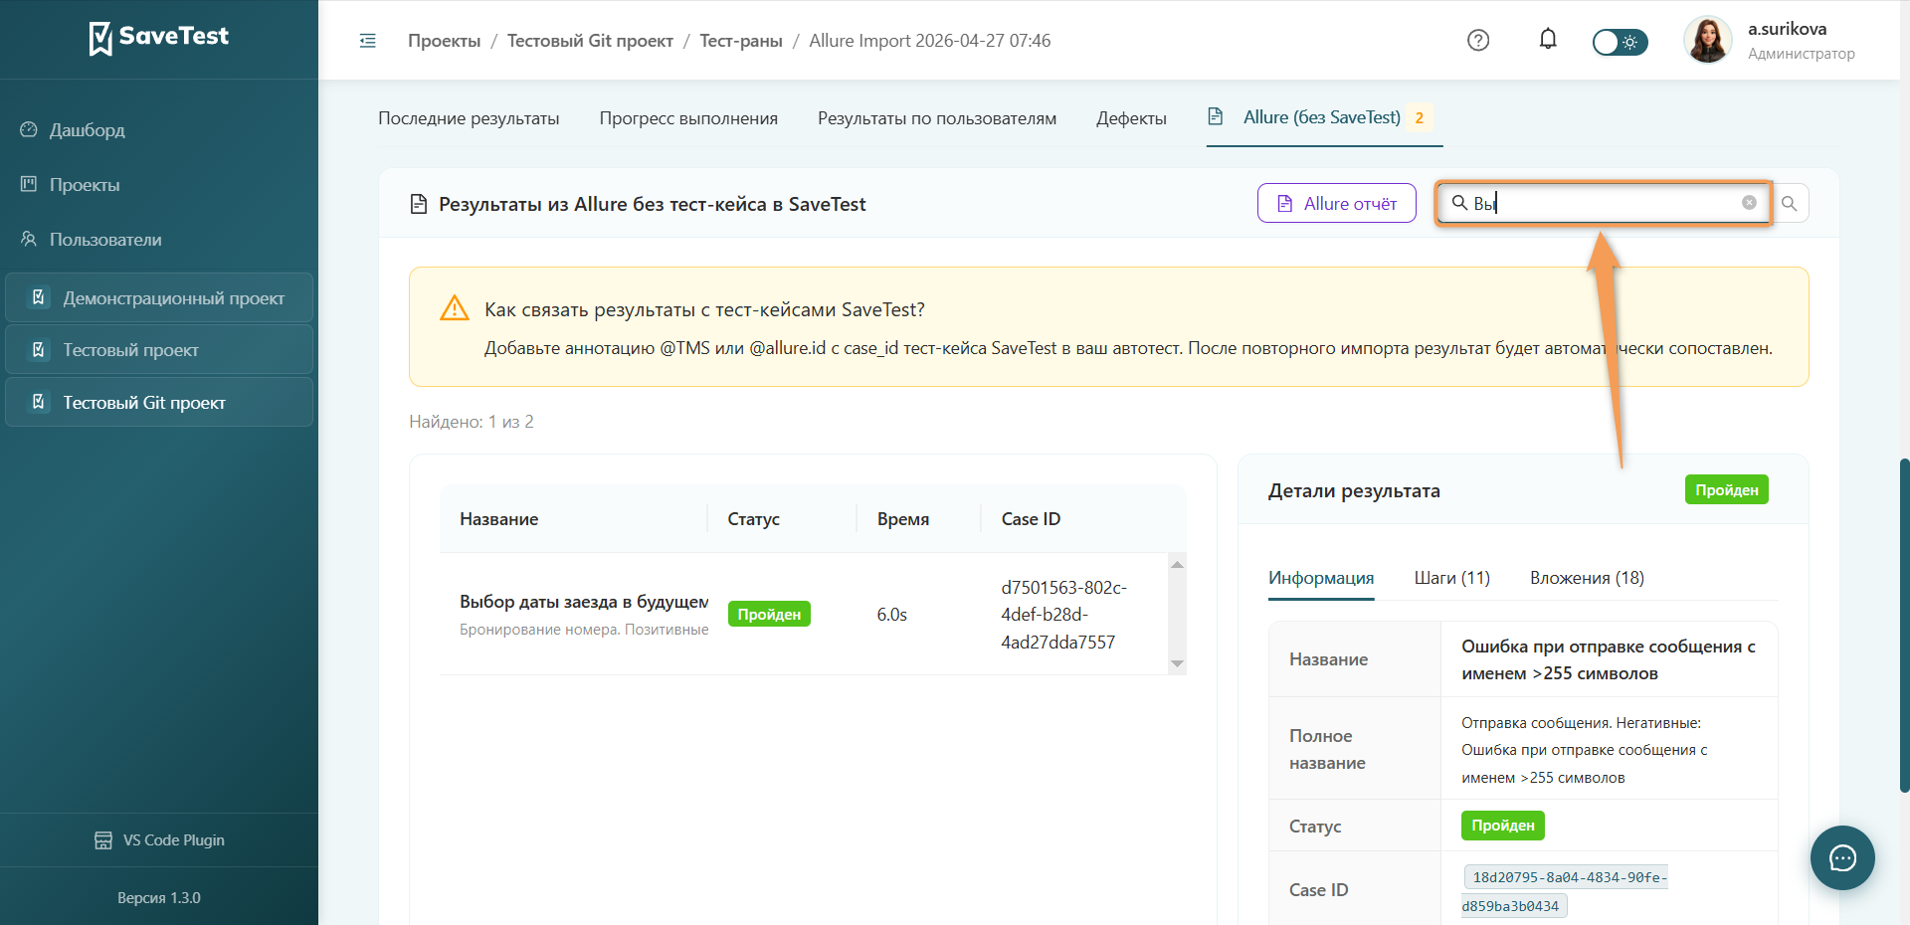Click the document icon beside Результаты из Allure
Screen dimensions: 1910x925
[419, 204]
